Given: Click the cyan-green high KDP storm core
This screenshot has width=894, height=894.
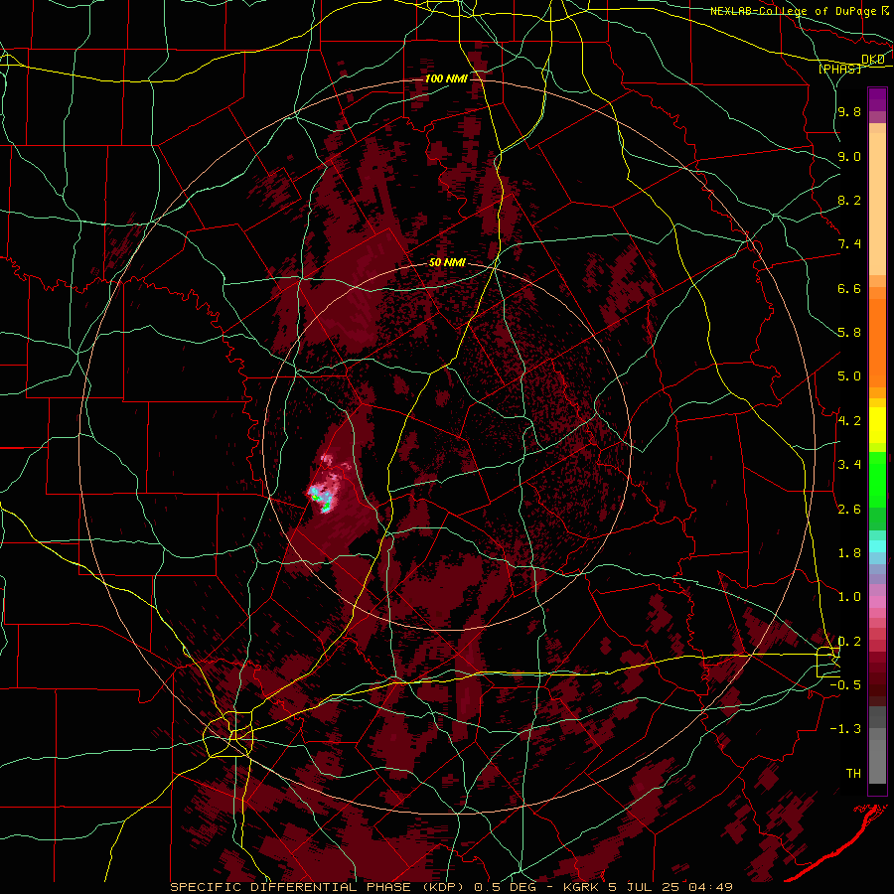Looking at the screenshot, I should 320,500.
